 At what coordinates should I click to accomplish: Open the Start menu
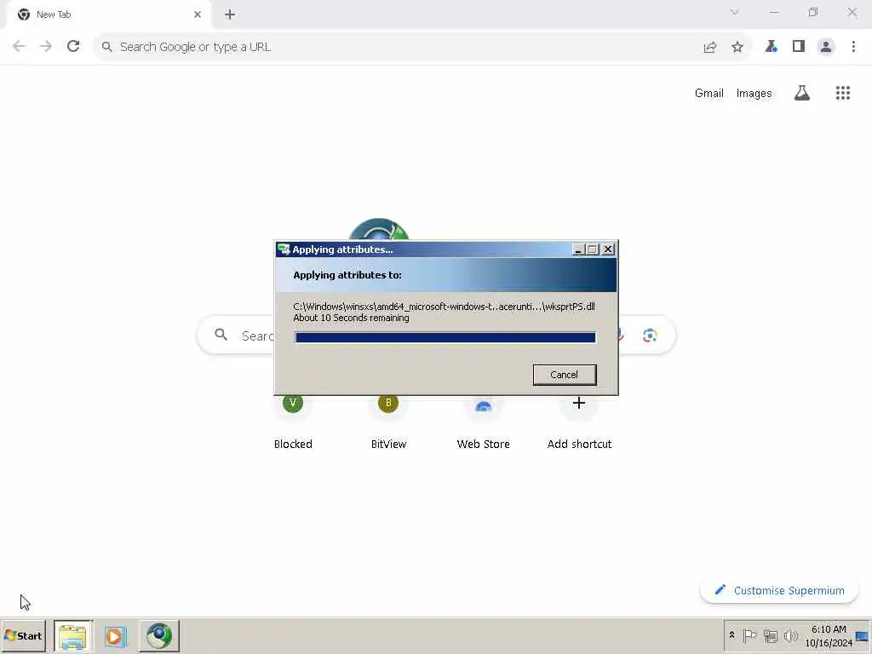click(x=23, y=635)
